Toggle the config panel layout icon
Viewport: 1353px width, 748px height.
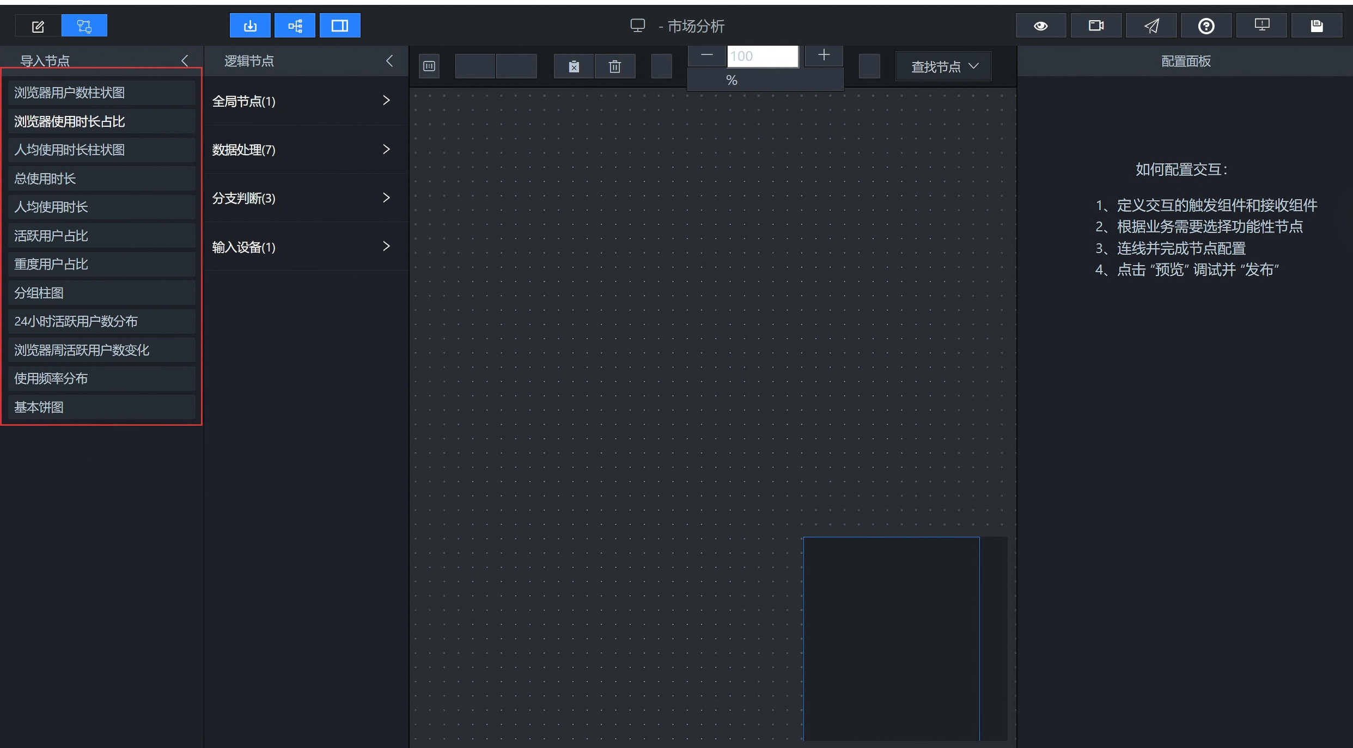340,26
